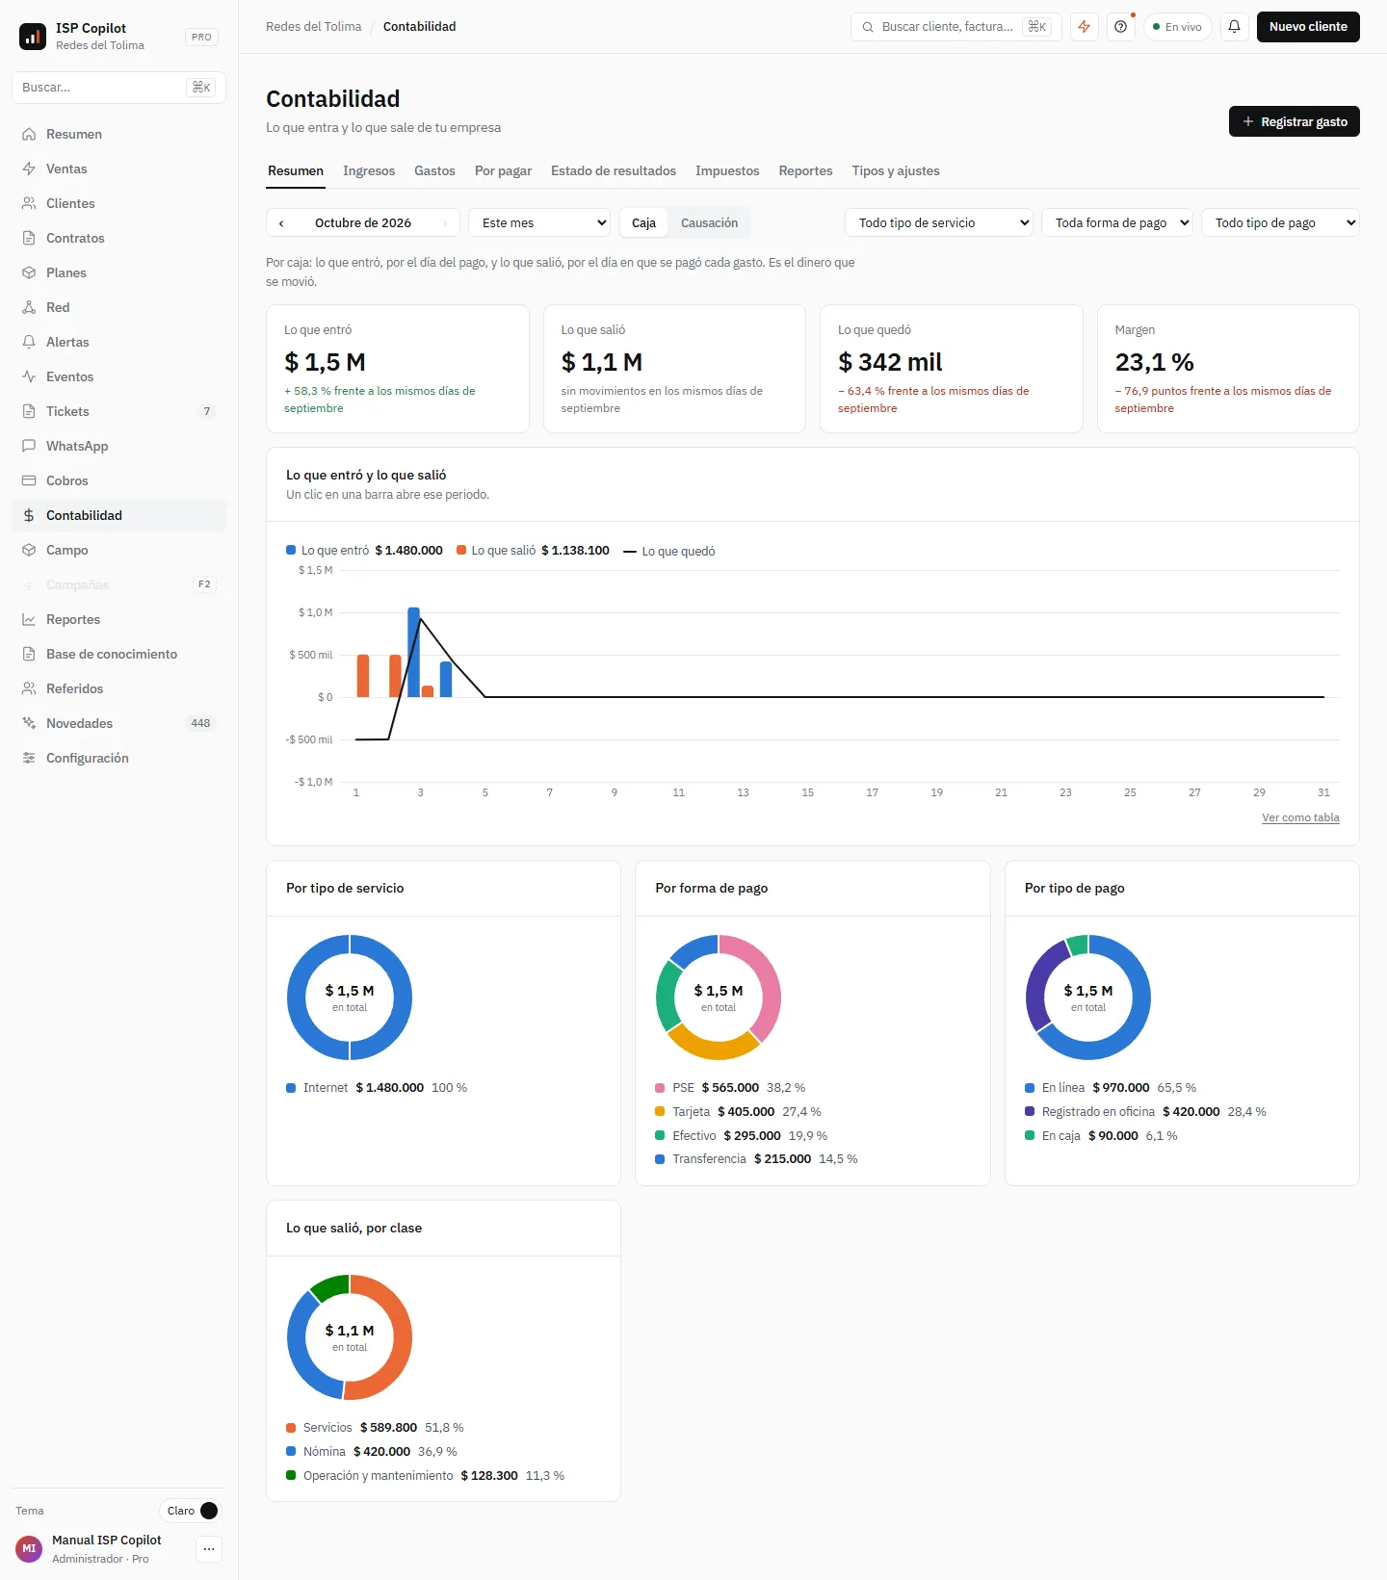Open Tickets in the sidebar

[x=119, y=411]
